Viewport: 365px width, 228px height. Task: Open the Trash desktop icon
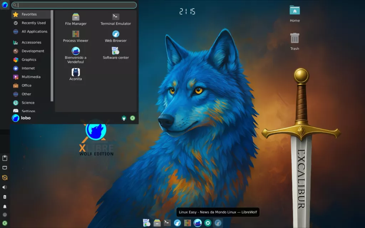pos(295,41)
